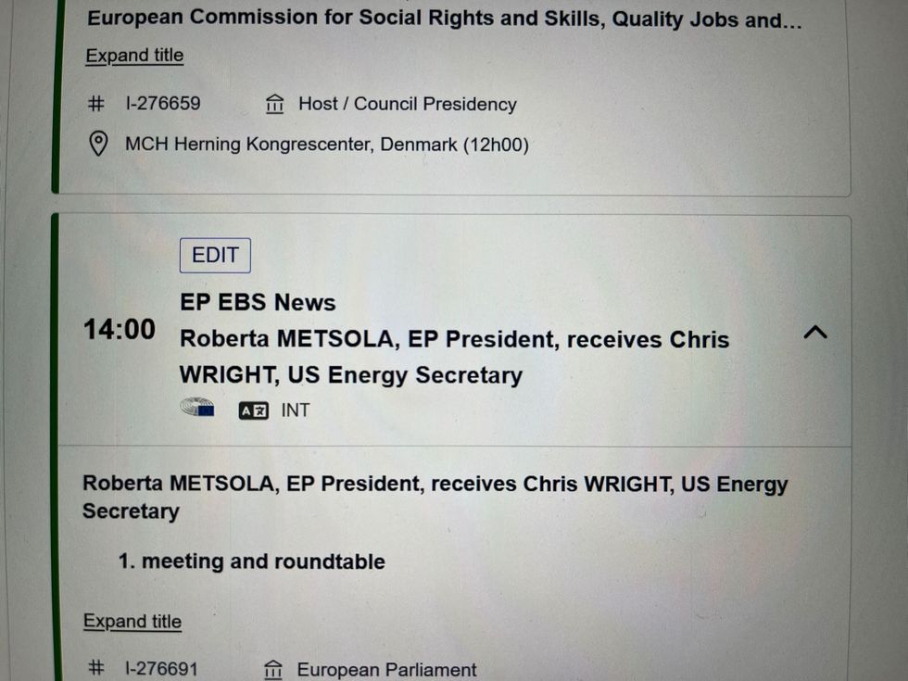908x681 pixels.
Task: Click the institution icon beside European Parliament
Action: tap(273, 669)
